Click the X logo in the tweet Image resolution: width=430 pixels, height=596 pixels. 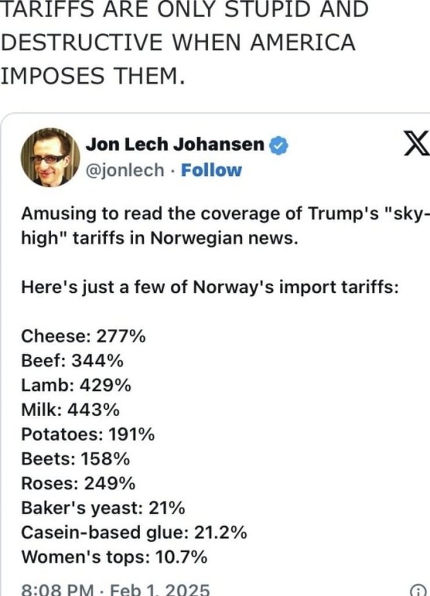pos(415,144)
